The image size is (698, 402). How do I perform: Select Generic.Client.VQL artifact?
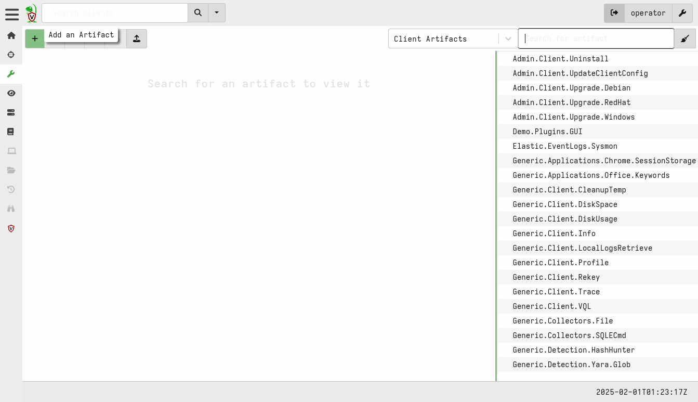coord(598,306)
